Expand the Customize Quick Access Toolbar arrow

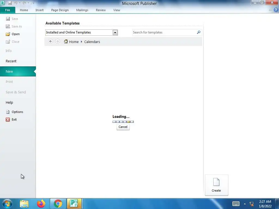tap(33, 3)
